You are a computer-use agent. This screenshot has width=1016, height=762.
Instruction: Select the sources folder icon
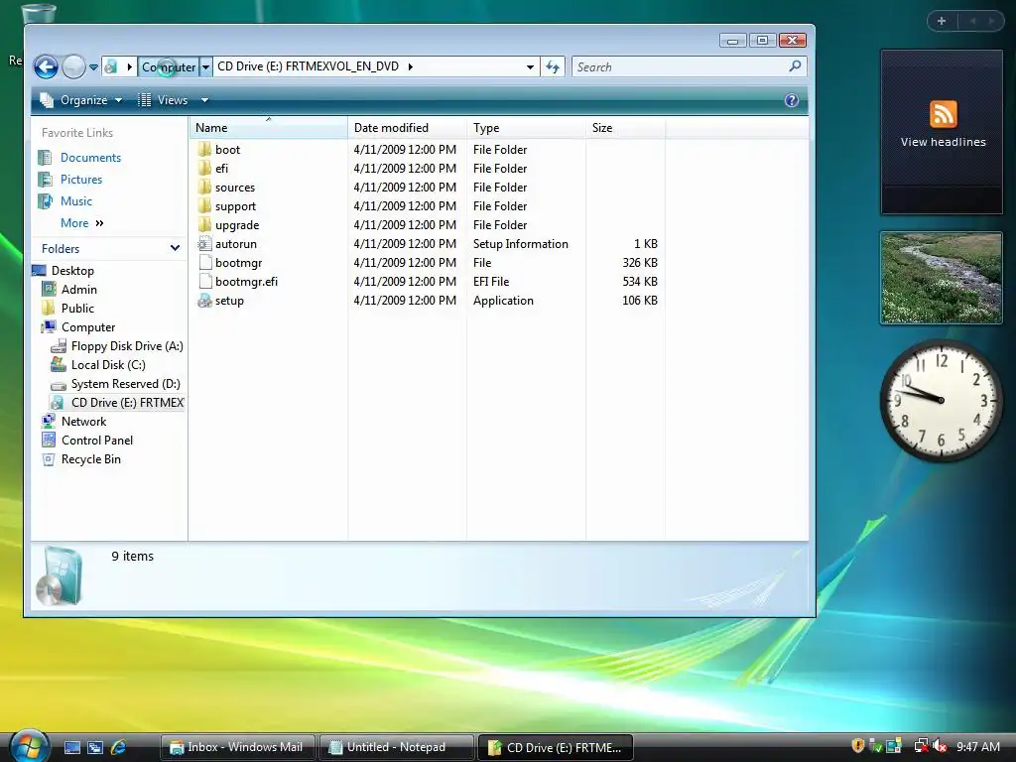[204, 187]
